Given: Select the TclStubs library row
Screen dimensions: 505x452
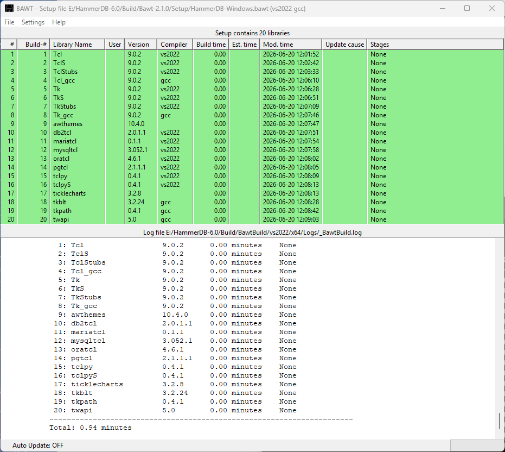Looking at the screenshot, I should (252, 72).
